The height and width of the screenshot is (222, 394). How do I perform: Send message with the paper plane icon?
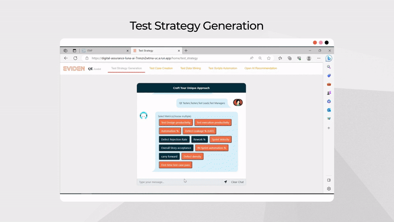point(226,182)
